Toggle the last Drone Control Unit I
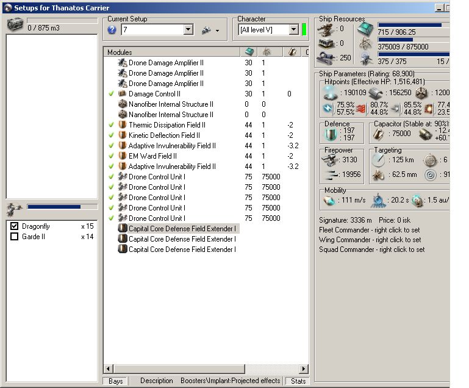 pos(111,218)
